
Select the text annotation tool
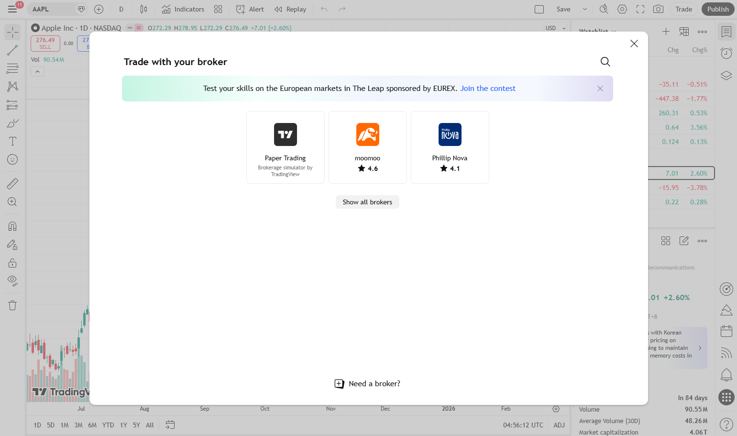(x=12, y=141)
